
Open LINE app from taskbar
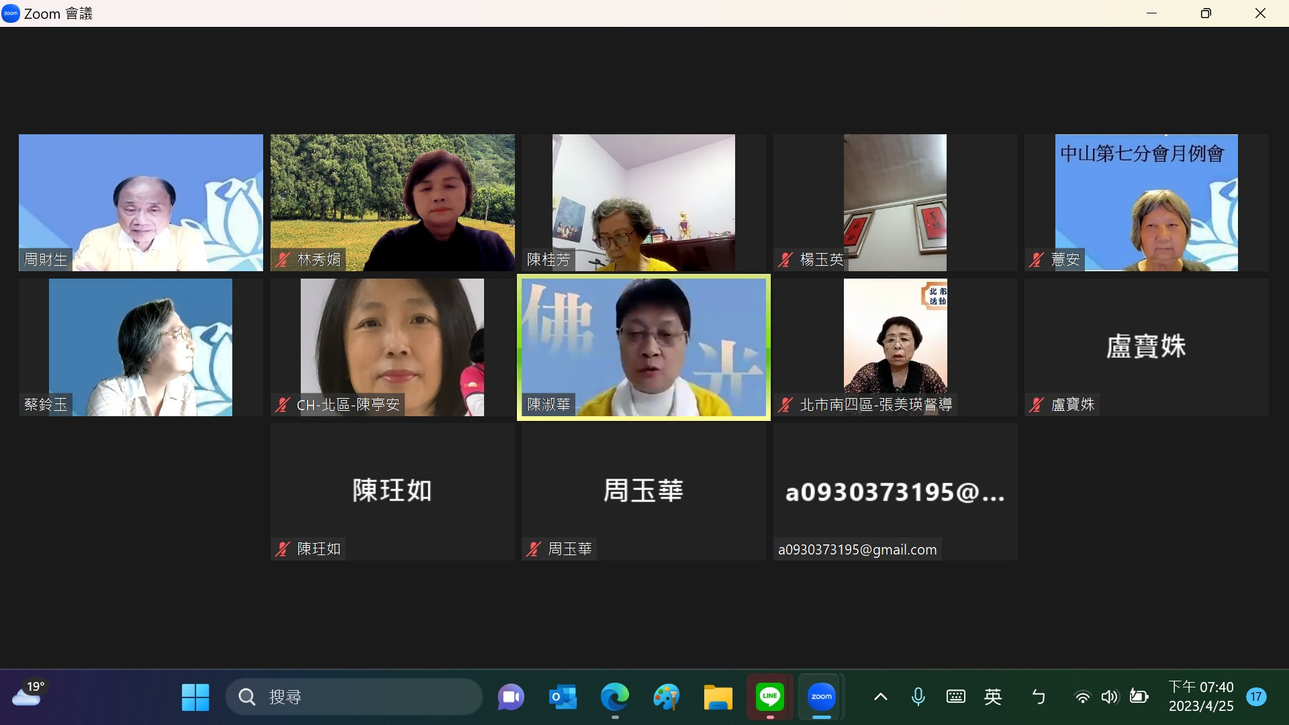pos(769,697)
